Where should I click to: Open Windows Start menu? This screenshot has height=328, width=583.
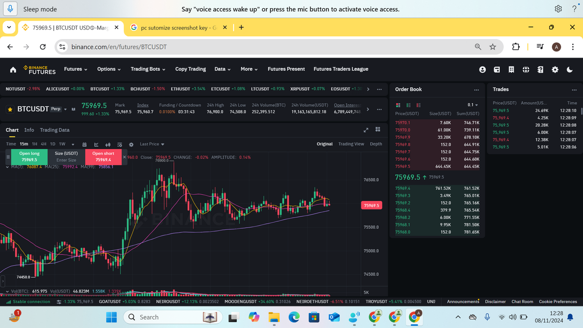[111, 317]
